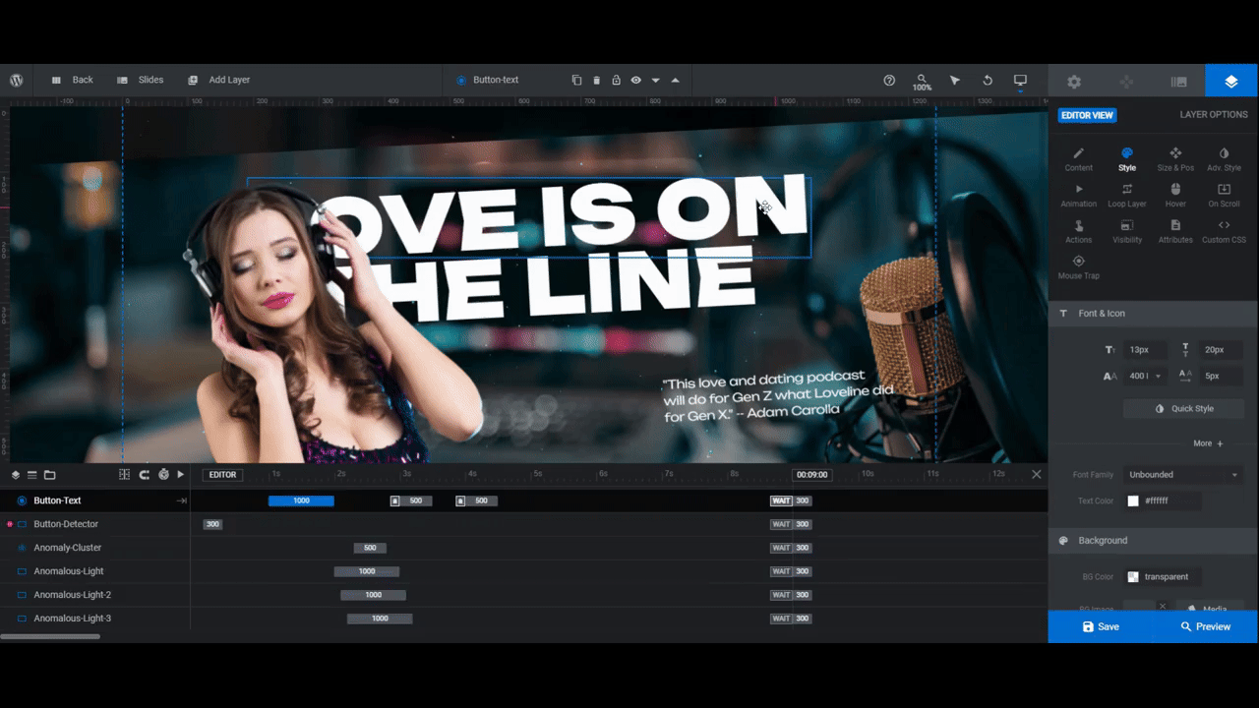Collapse the Font & Icon section
Screen dimensions: 1259x708
(1153, 313)
